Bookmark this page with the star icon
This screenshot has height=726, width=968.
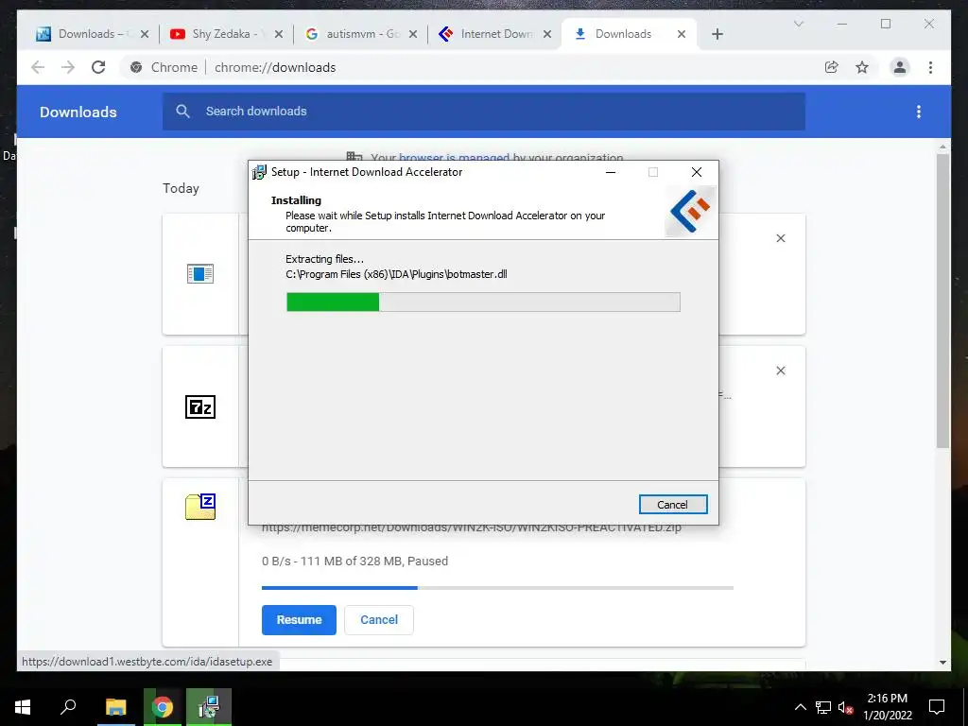862,67
